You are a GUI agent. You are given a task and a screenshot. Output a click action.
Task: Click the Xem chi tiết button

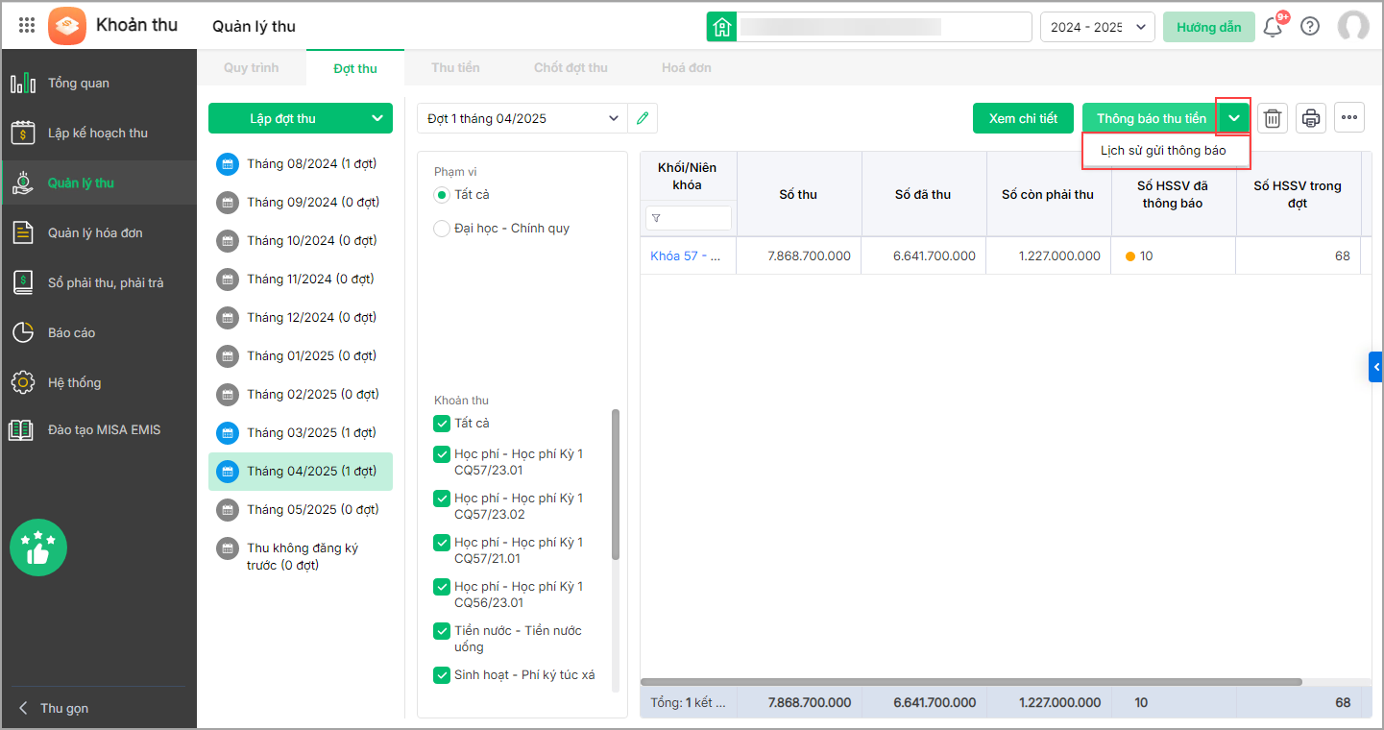click(1023, 118)
